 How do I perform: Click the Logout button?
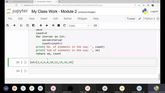click(x=154, y=11)
